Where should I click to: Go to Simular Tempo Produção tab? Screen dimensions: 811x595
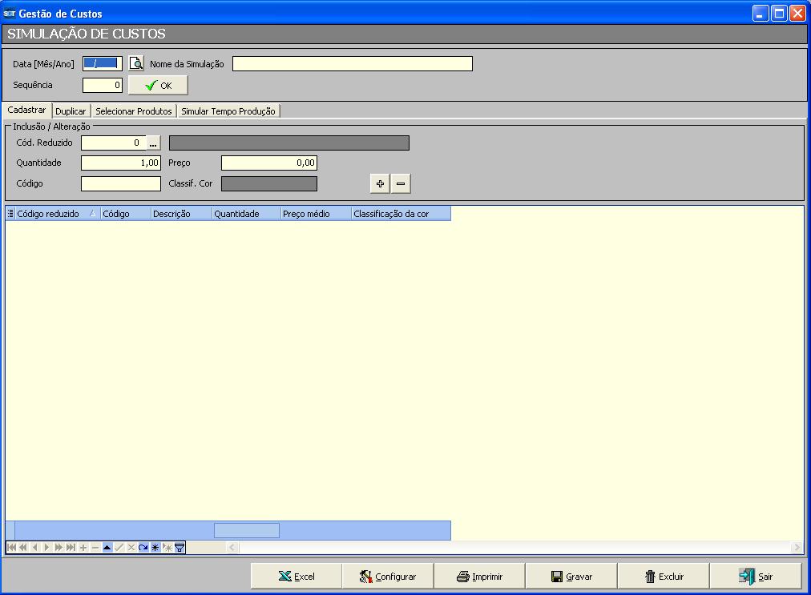(x=228, y=111)
